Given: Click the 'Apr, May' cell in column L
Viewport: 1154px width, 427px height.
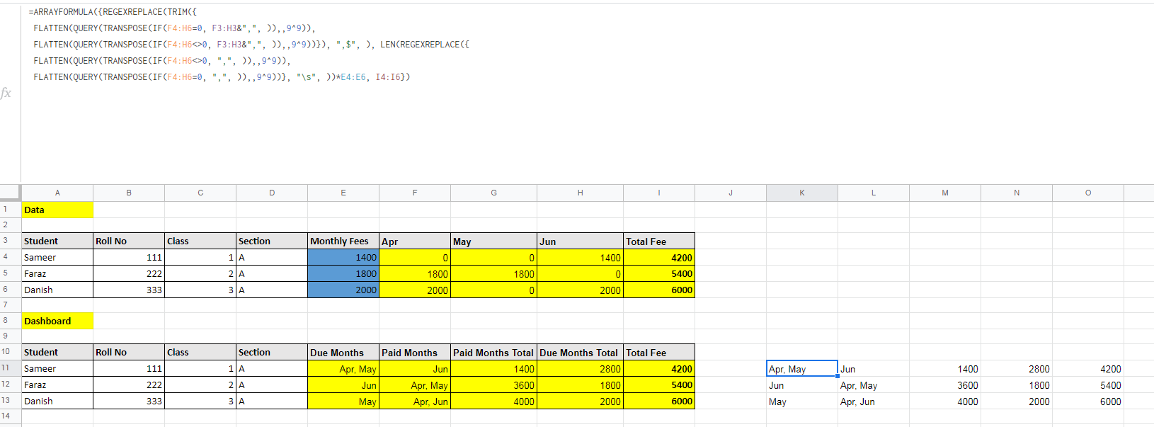Looking at the screenshot, I should click(x=874, y=385).
